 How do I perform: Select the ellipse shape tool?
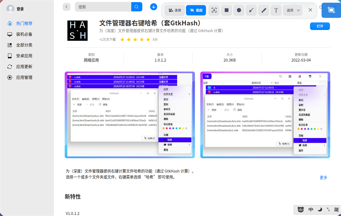(239, 10)
